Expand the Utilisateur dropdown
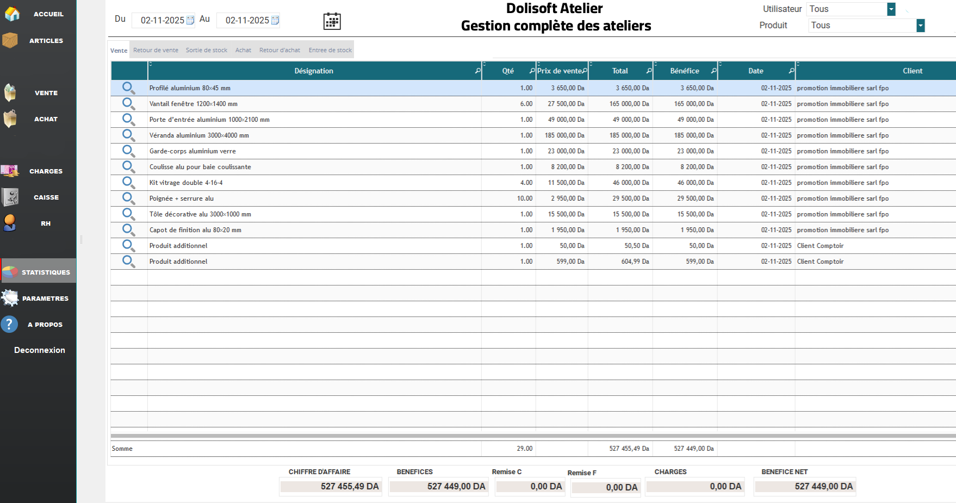Image resolution: width=956 pixels, height=503 pixels. click(x=891, y=9)
